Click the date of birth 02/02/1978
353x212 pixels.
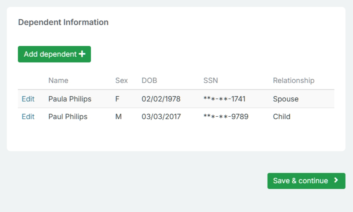pyautogui.click(x=161, y=99)
